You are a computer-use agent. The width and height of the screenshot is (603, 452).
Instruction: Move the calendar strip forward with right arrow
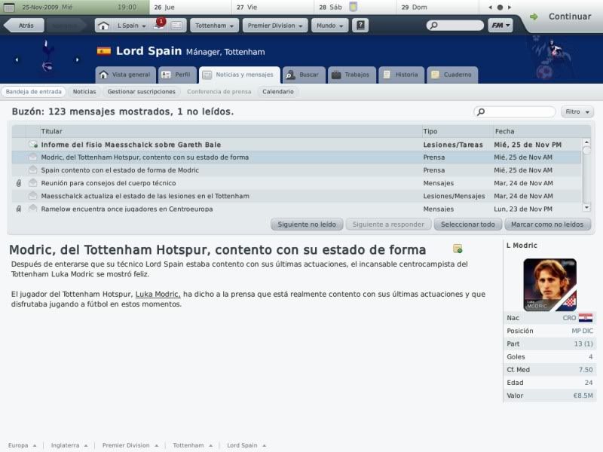click(x=510, y=8)
